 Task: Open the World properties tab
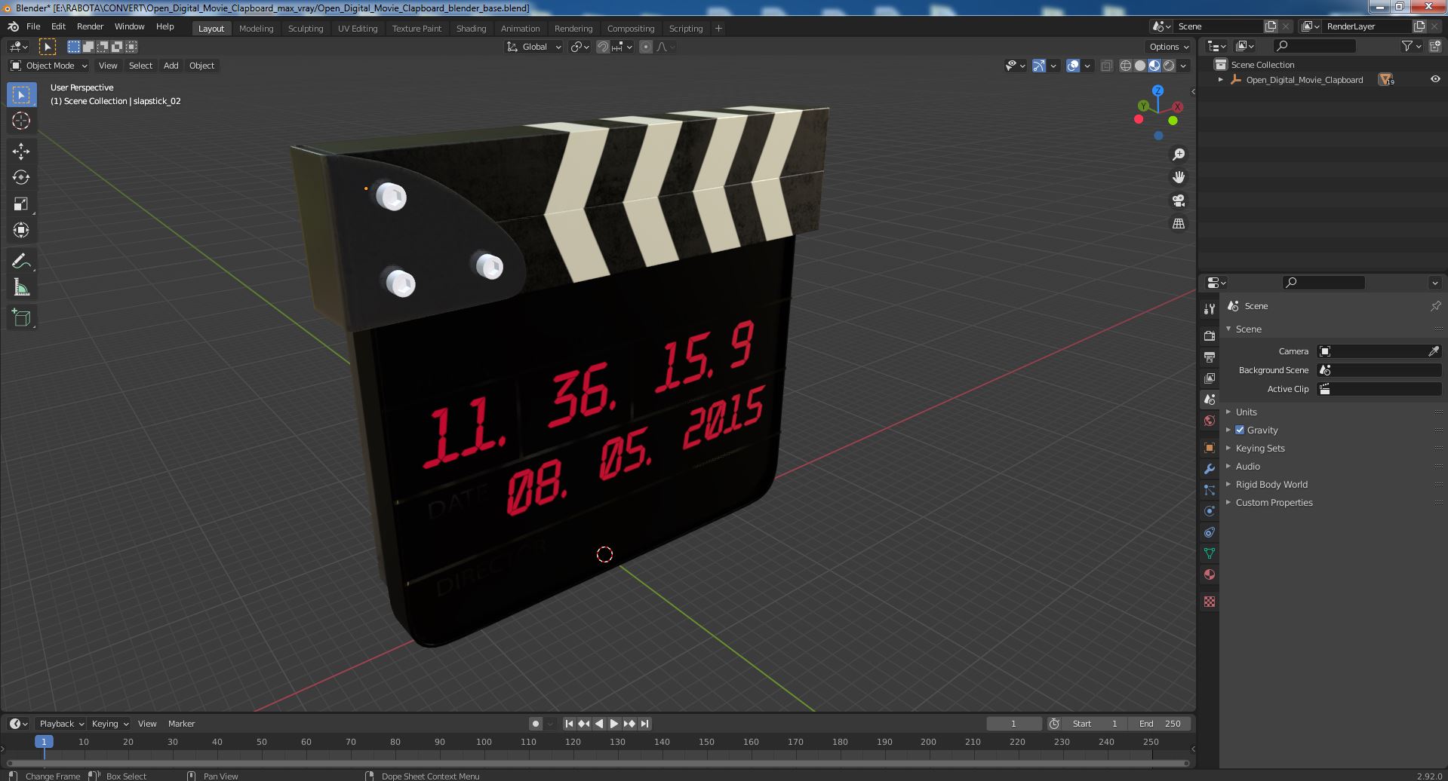1210,421
